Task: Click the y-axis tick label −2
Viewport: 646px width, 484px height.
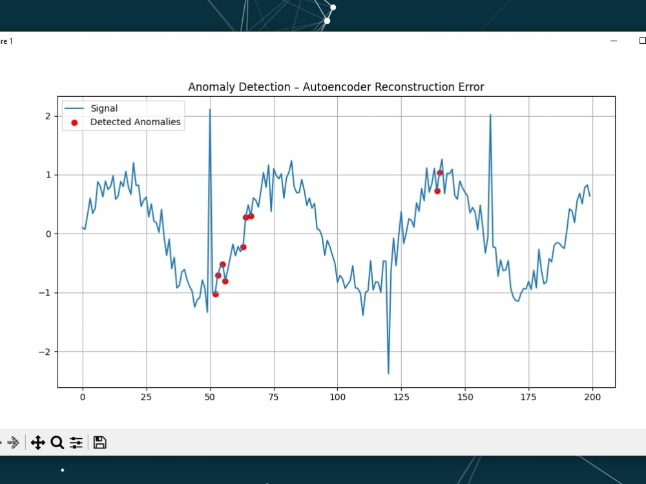Action: pyautogui.click(x=45, y=352)
